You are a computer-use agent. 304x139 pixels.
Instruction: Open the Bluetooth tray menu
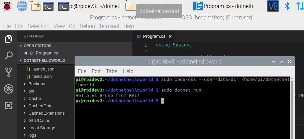(x=287, y=6)
